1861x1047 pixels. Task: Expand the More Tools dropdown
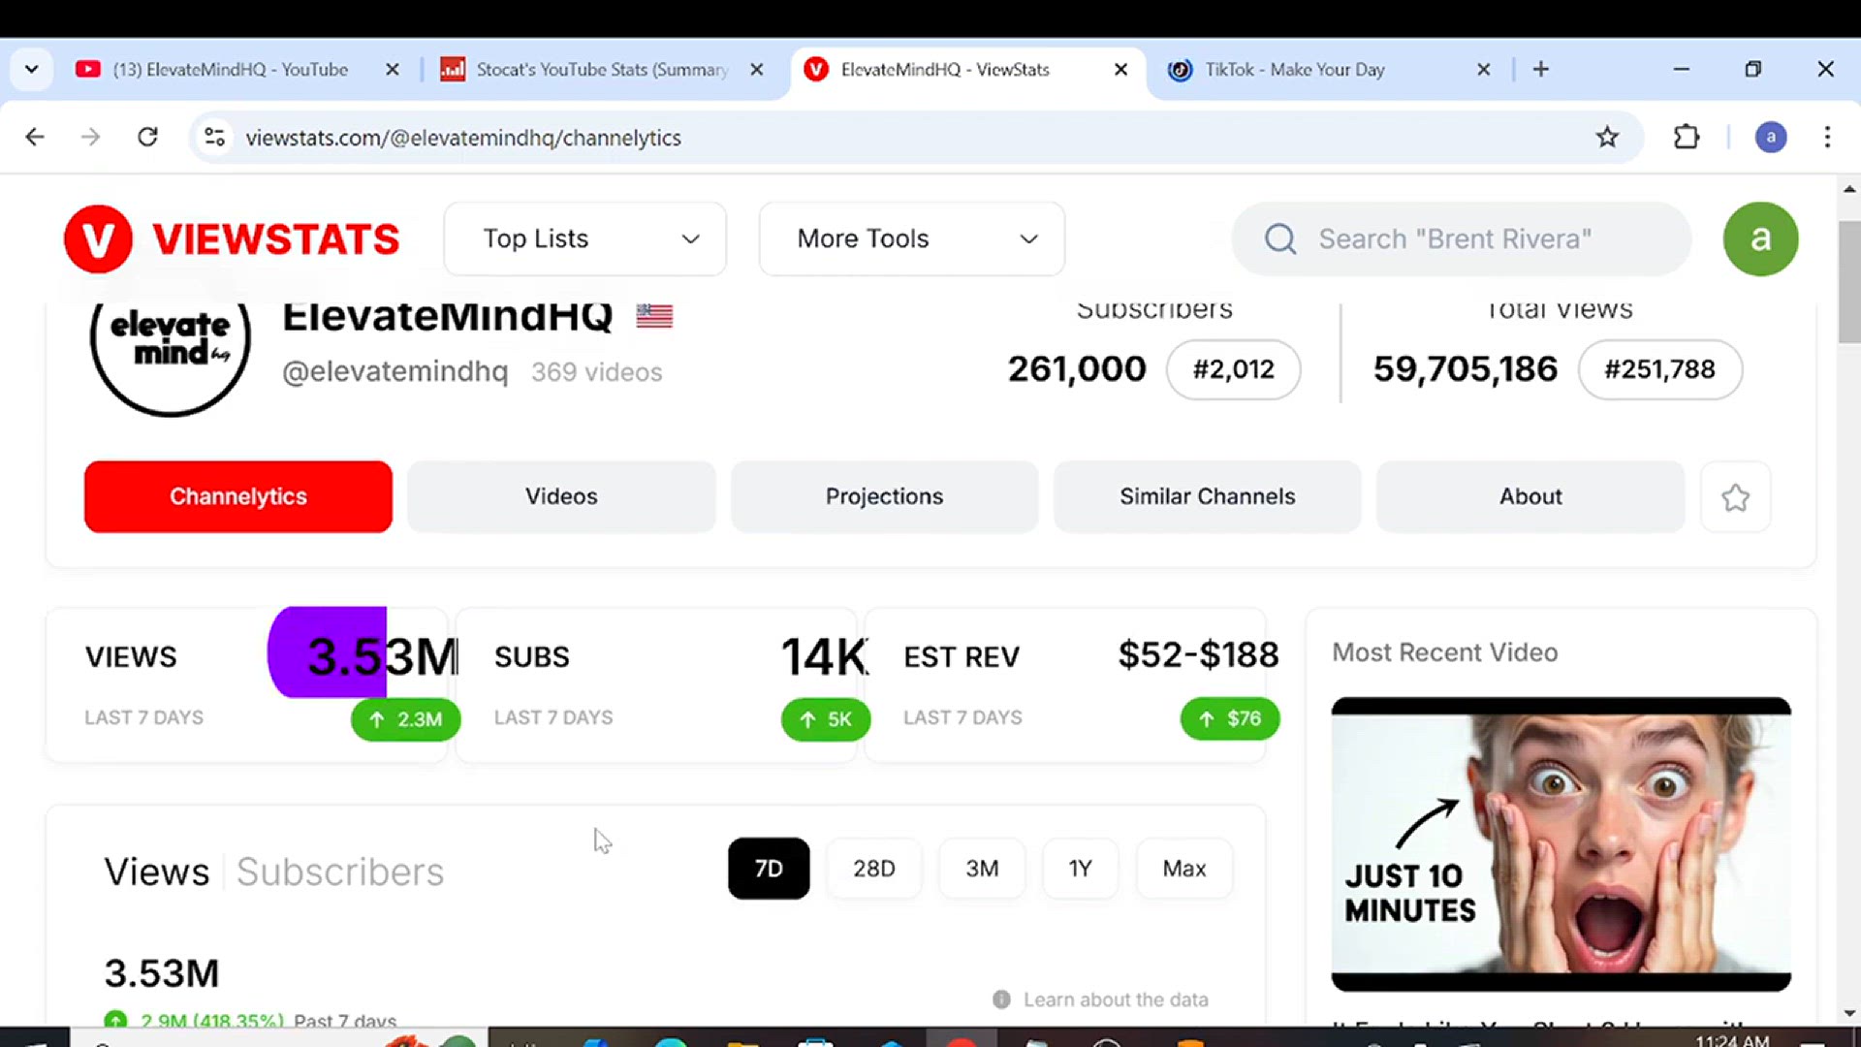(911, 238)
